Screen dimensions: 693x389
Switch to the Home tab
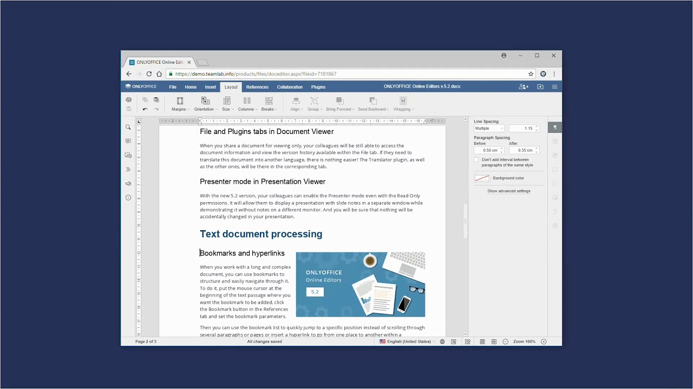(x=191, y=87)
